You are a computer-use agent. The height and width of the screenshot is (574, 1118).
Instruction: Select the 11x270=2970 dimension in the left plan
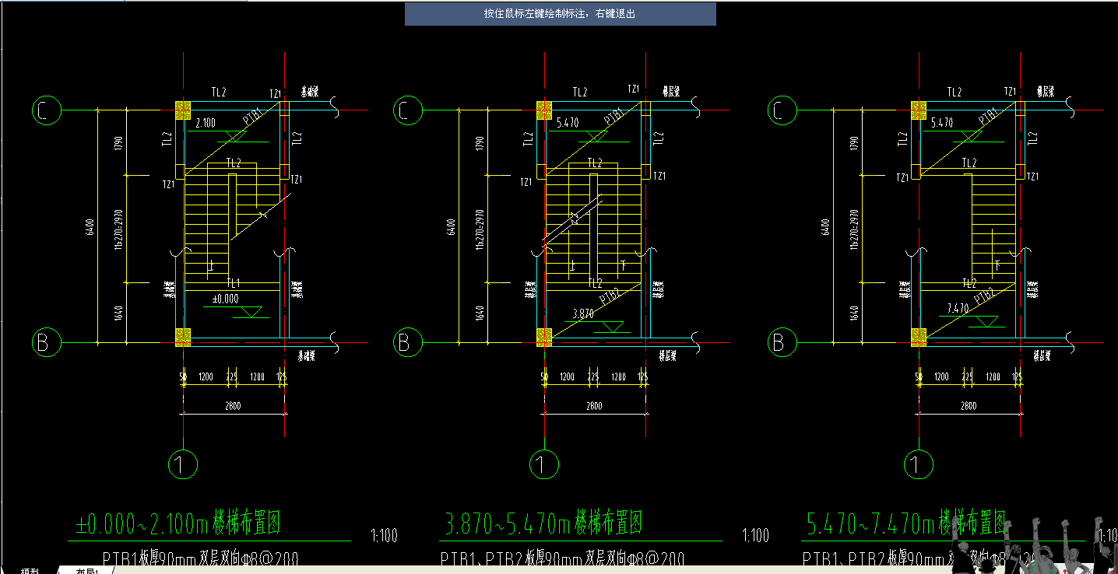click(119, 229)
